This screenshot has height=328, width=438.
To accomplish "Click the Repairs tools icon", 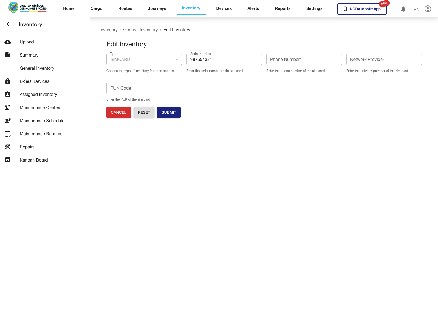I will click(8, 147).
